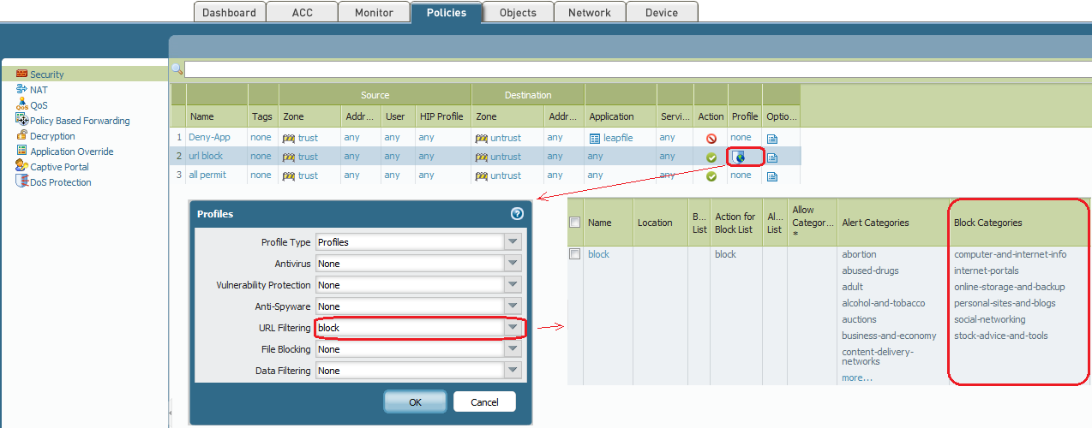Viewport: 1092px width, 428px height.
Task: Click the options log icon for url block
Action: click(772, 157)
